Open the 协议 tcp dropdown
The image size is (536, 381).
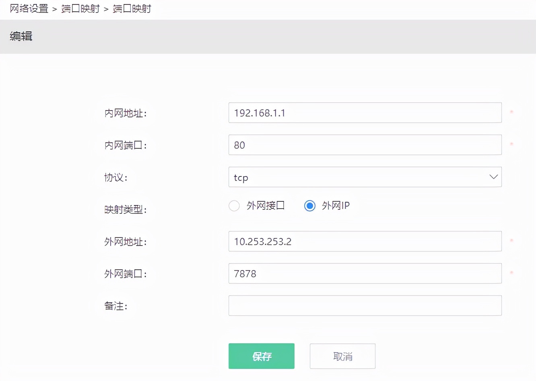pyautogui.click(x=365, y=177)
